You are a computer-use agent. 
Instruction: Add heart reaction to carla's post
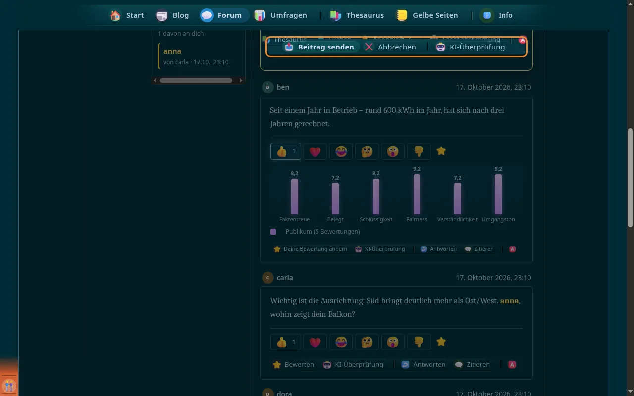tap(315, 342)
